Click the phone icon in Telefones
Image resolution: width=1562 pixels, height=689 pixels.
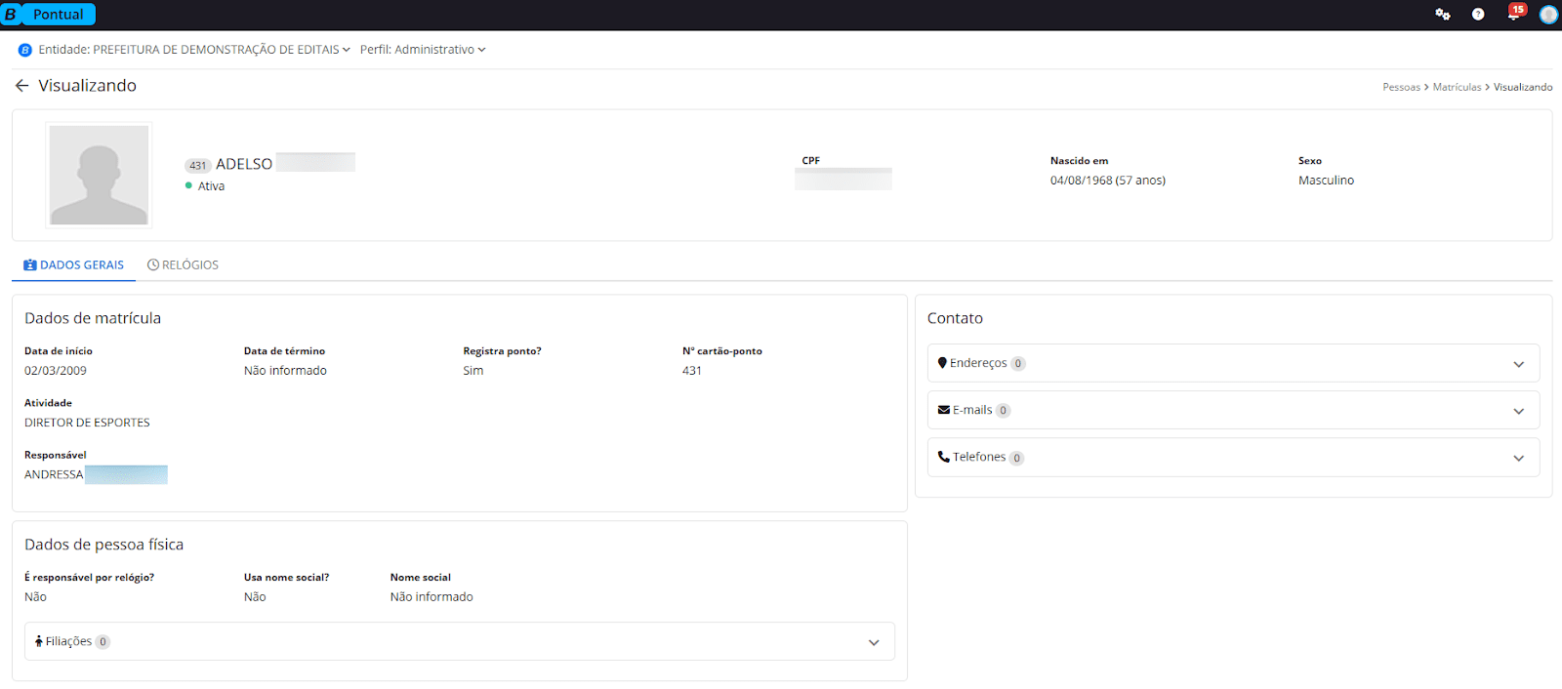click(943, 457)
